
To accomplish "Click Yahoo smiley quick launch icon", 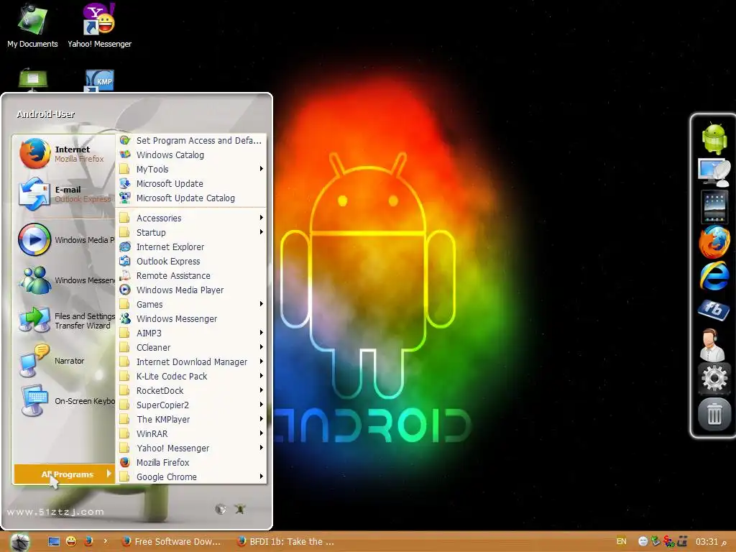I will click(71, 542).
